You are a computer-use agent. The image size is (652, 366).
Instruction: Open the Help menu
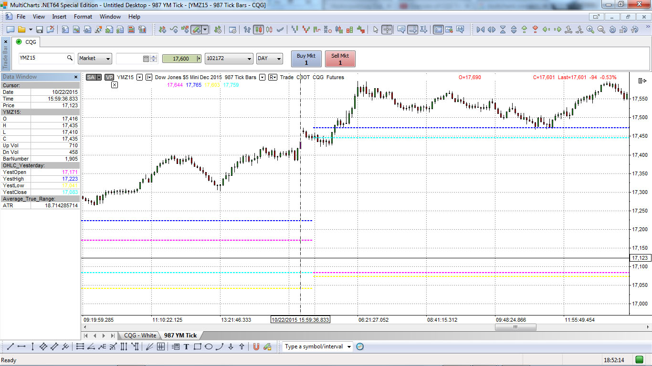[x=134, y=17]
